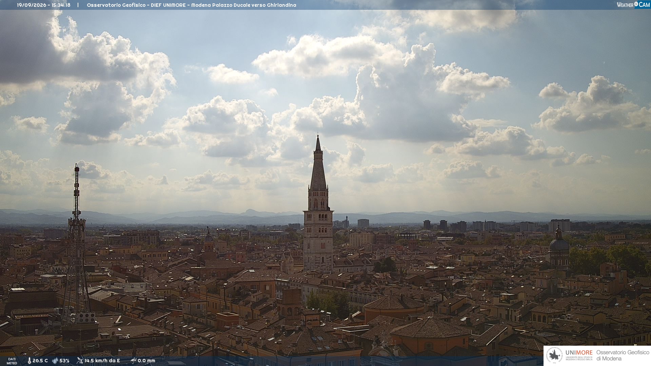Click the Osservatorio Geofisico di Modena text

tap(623, 355)
